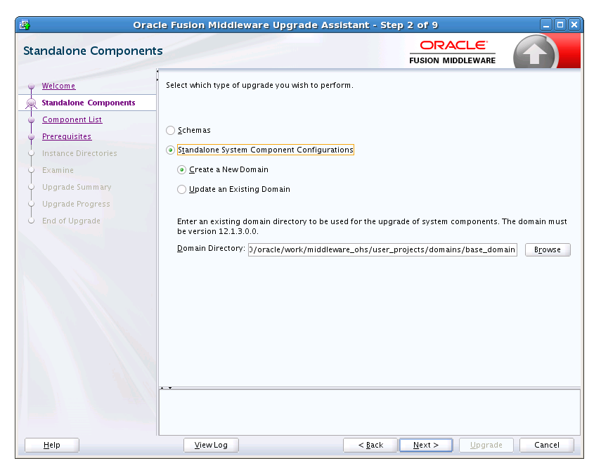Screen dimensions: 601x468
Task: Click the Component List step bullet
Action: 32,120
